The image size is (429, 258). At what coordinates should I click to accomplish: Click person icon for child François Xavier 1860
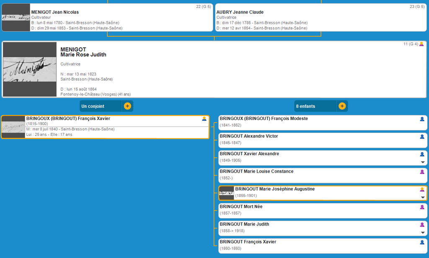pyautogui.click(x=422, y=242)
